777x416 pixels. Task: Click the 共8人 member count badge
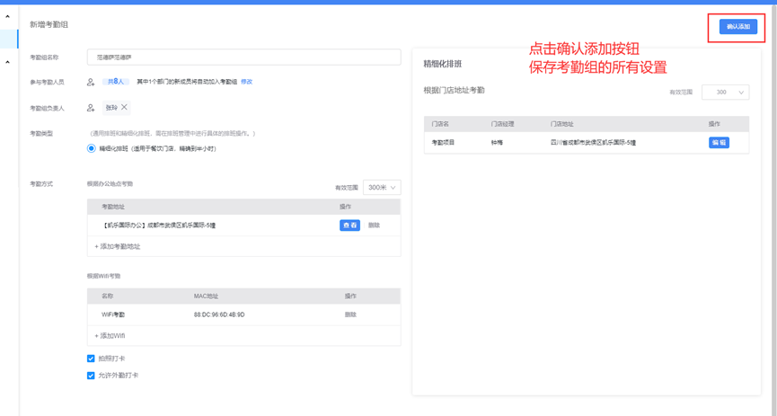tap(114, 82)
